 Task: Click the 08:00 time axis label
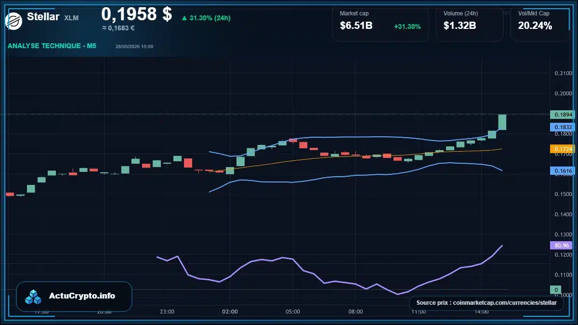(x=355, y=312)
